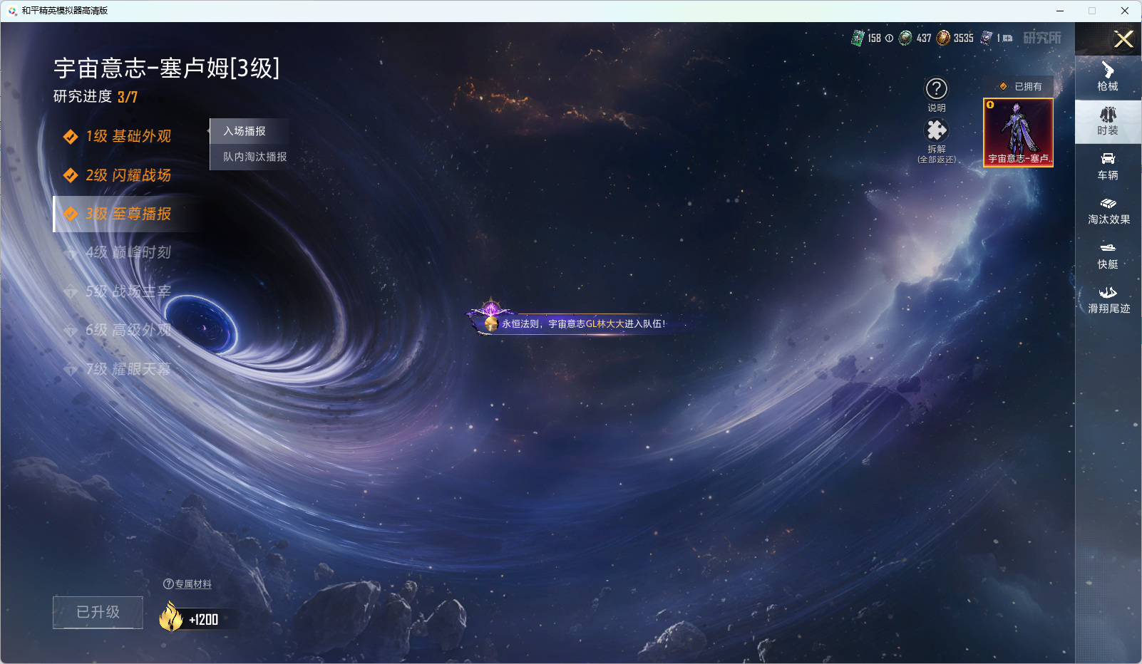Open 专属材料 help info
This screenshot has height=664, width=1142.
(187, 584)
